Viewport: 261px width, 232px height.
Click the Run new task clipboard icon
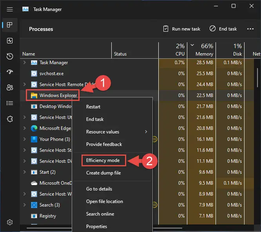point(166,29)
